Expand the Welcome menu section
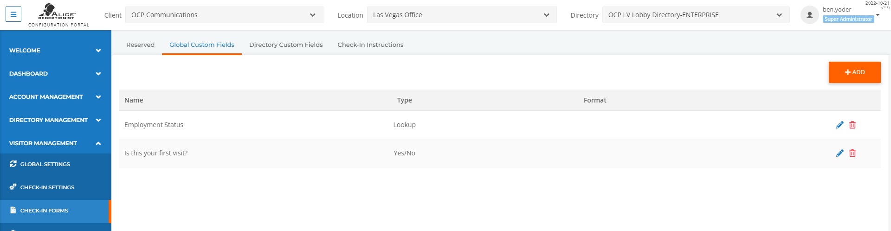This screenshot has width=891, height=231. [x=56, y=51]
